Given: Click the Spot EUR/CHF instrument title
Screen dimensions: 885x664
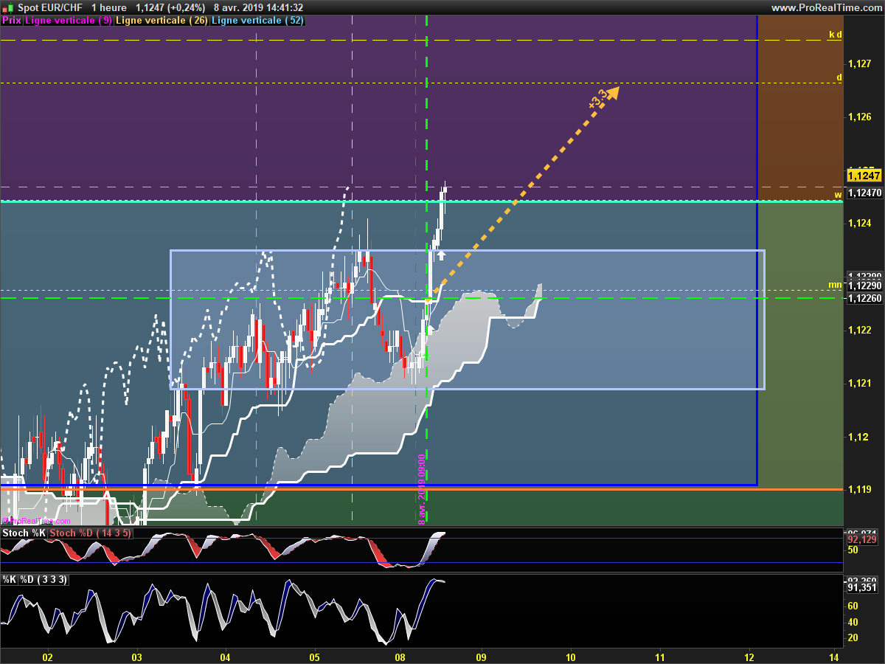Looking at the screenshot, I should (x=50, y=7).
